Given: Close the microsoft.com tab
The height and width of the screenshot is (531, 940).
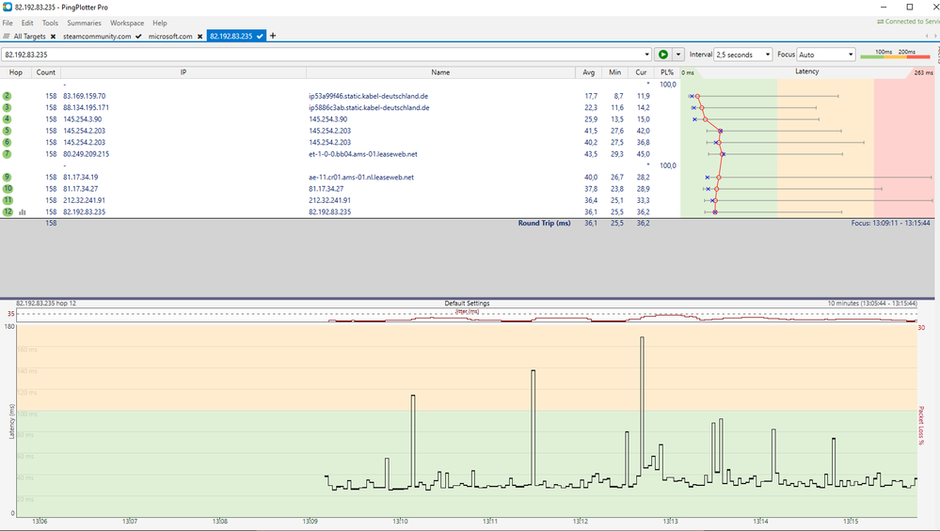Looking at the screenshot, I should point(199,36).
